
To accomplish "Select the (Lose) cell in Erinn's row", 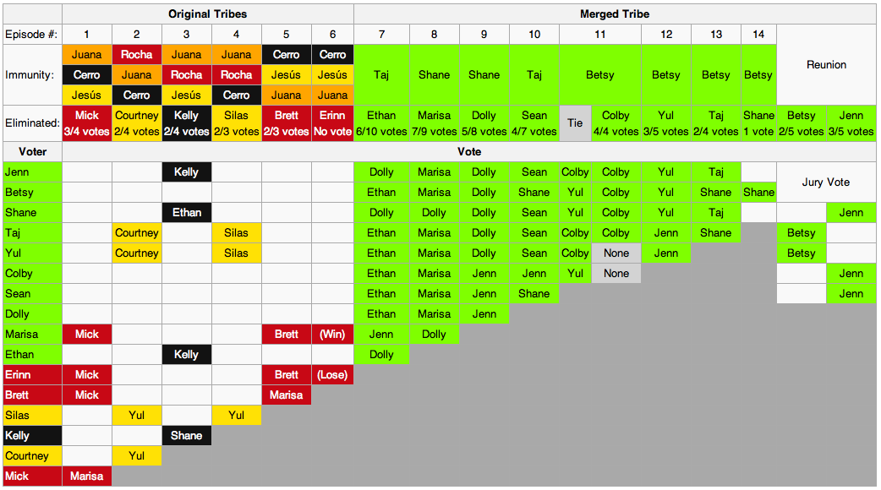I will [332, 374].
